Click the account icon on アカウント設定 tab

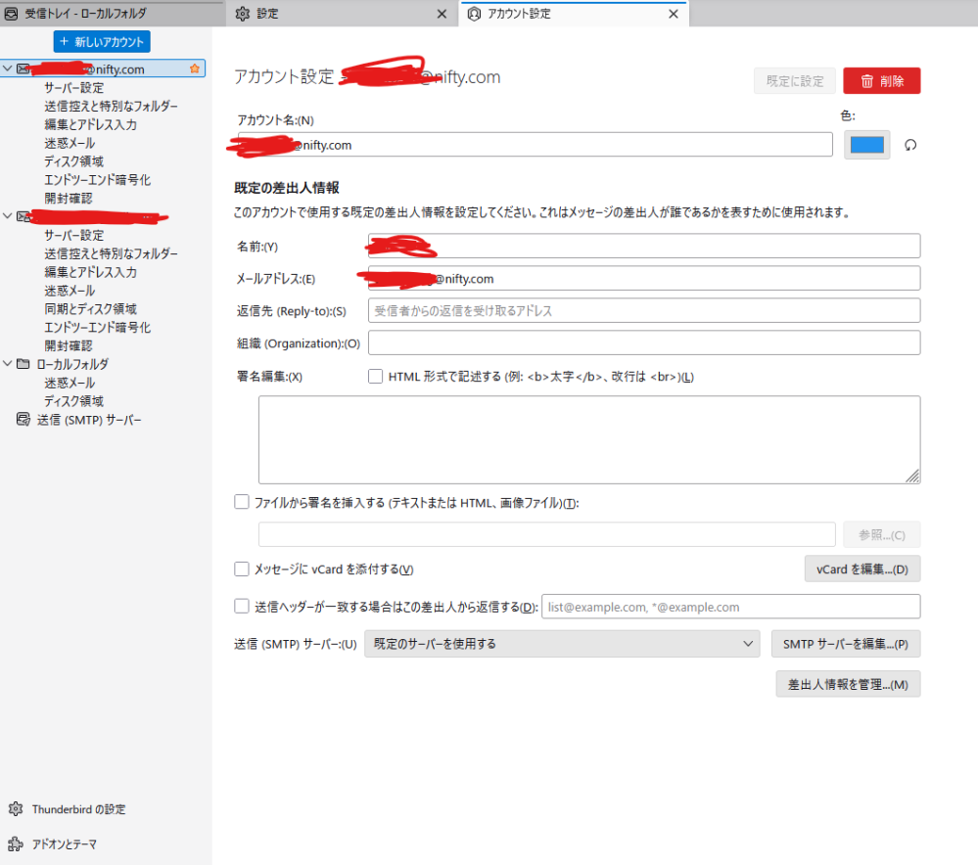(x=474, y=13)
